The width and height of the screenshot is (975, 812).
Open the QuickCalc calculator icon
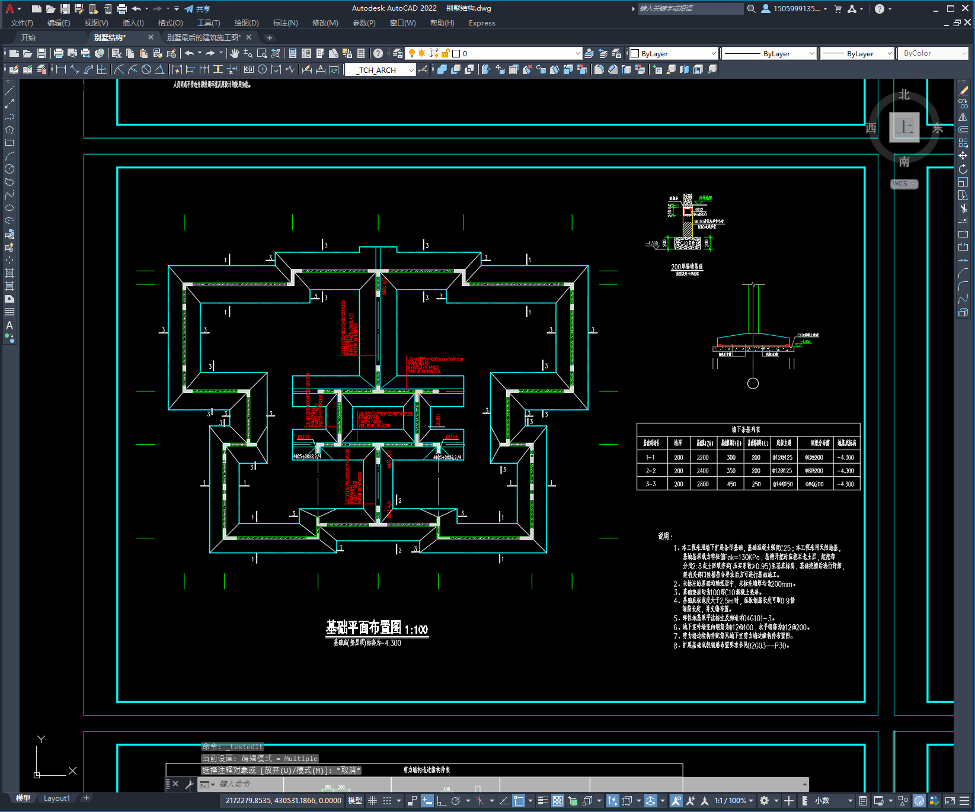click(x=361, y=53)
